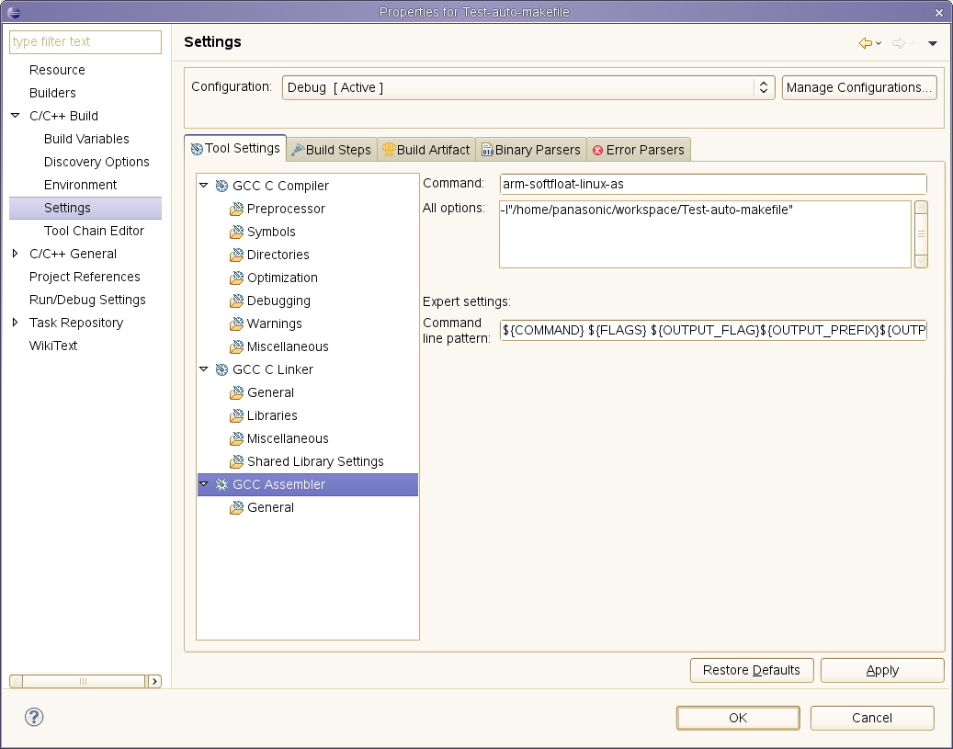The height and width of the screenshot is (749, 953).
Task: Click the linker General option icon
Action: 236,392
